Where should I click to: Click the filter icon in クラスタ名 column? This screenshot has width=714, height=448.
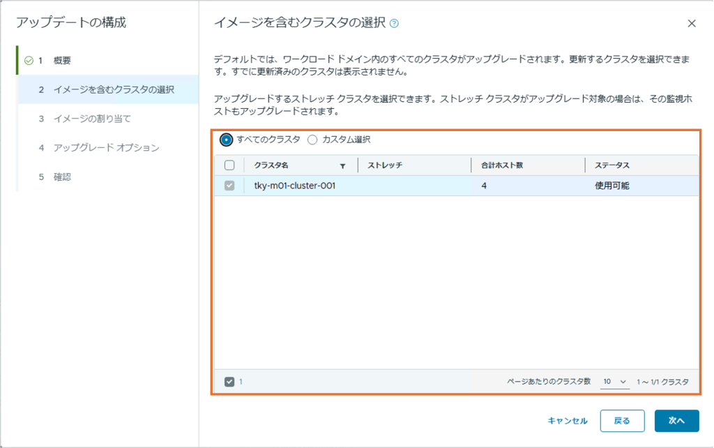(342, 166)
